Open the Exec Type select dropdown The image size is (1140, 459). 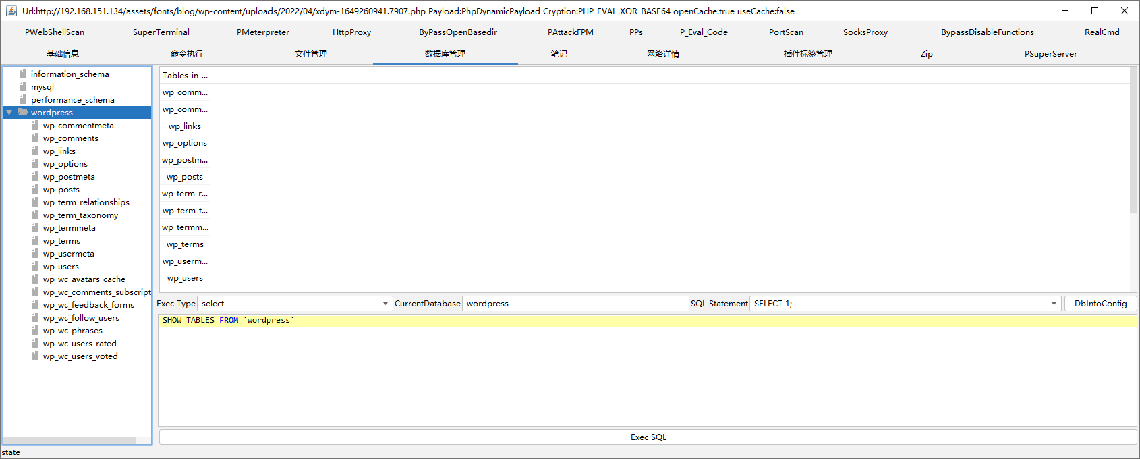point(385,304)
